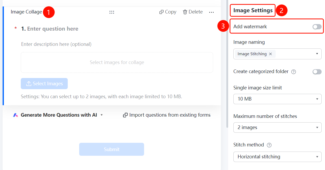Click the settings hint about 2 images

pyautogui.click(x=101, y=97)
